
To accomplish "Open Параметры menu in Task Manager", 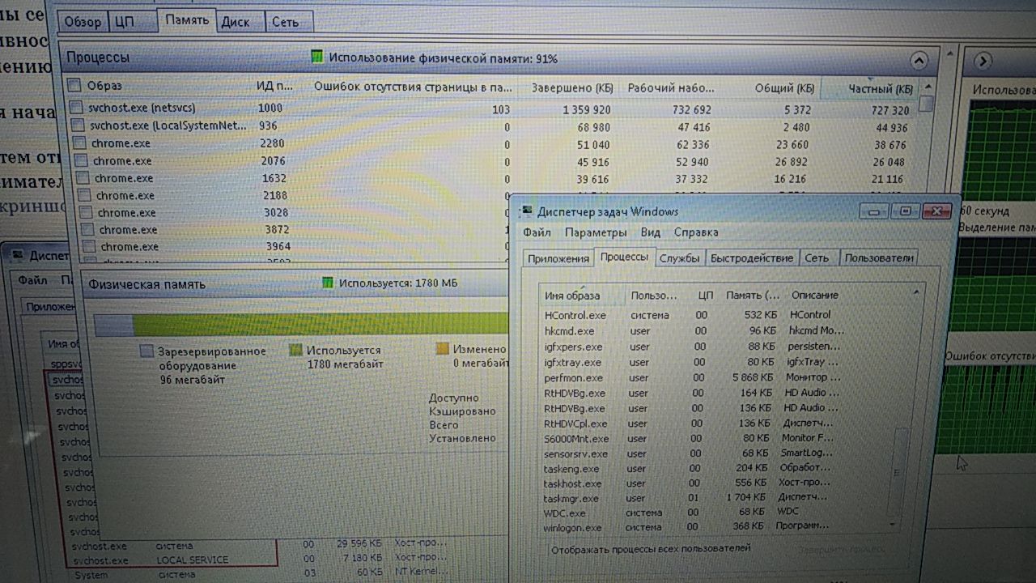I will (596, 232).
